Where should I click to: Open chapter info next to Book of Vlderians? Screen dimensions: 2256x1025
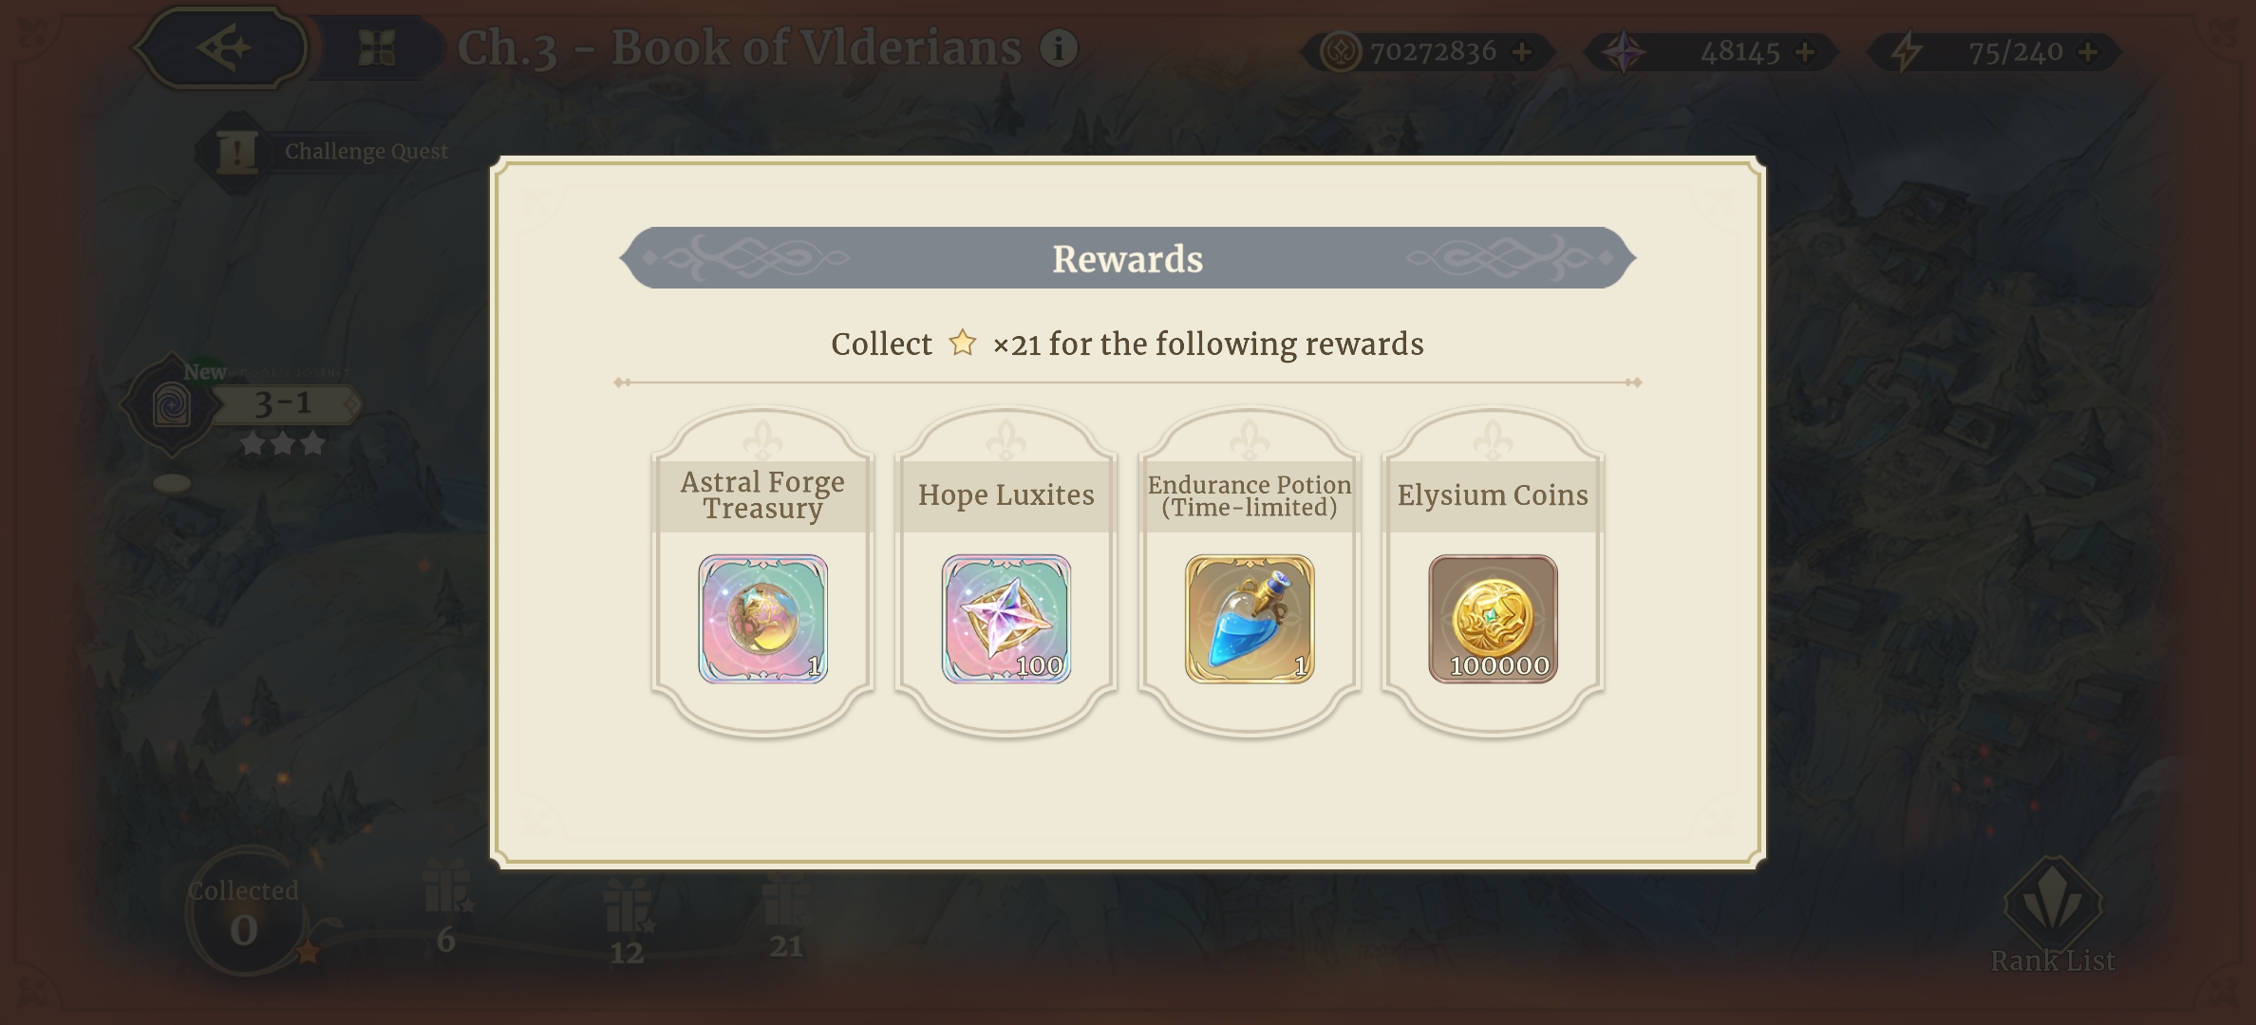pyautogui.click(x=1059, y=47)
